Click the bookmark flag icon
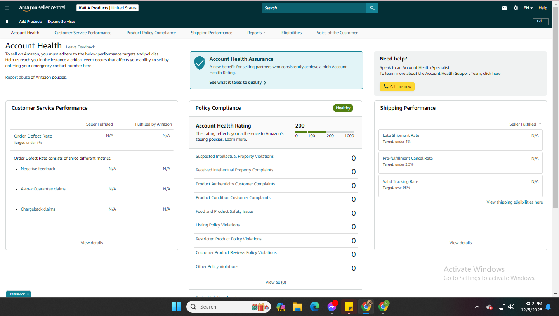Viewport: 559px width, 316px height. click(x=7, y=22)
